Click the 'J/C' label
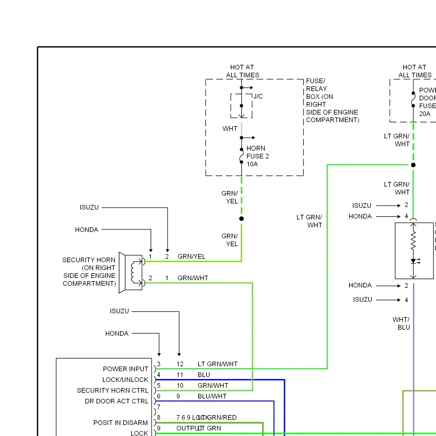This screenshot has width=436, height=436. tap(258, 96)
